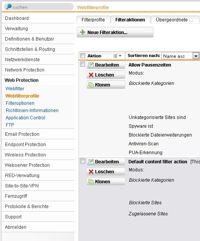Click the magnifier search icon
The height and width of the screenshot is (241, 200).
tap(9, 7)
